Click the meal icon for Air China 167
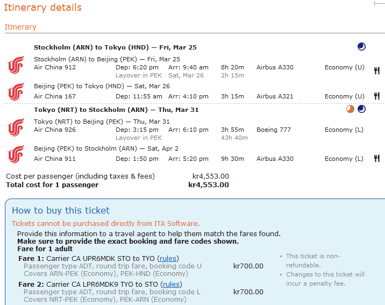The width and height of the screenshot is (385, 305). tap(377, 96)
